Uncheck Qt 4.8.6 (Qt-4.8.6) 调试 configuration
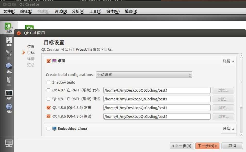 coord(49,116)
